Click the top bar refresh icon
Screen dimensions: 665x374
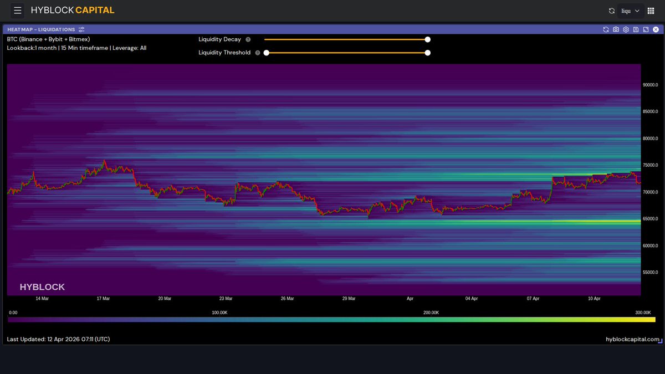612,11
